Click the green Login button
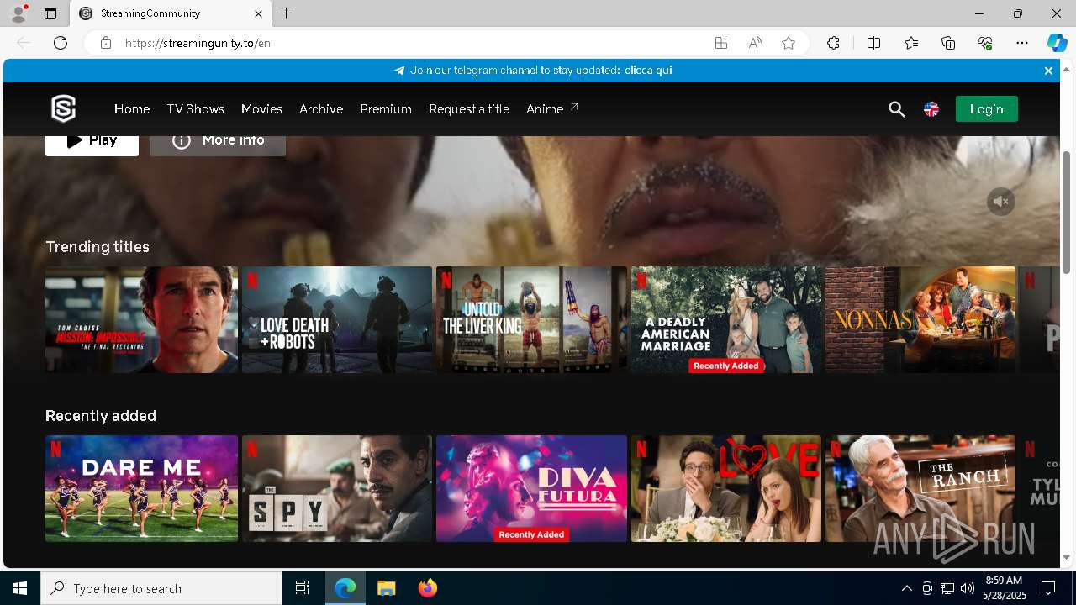This screenshot has width=1076, height=605. point(986,109)
